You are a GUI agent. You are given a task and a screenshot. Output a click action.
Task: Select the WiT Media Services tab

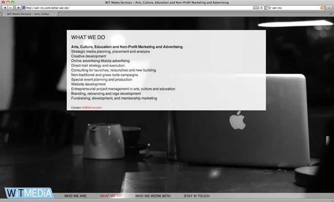29,14
